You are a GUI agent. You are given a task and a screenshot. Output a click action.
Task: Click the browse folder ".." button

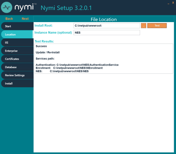(143, 26)
